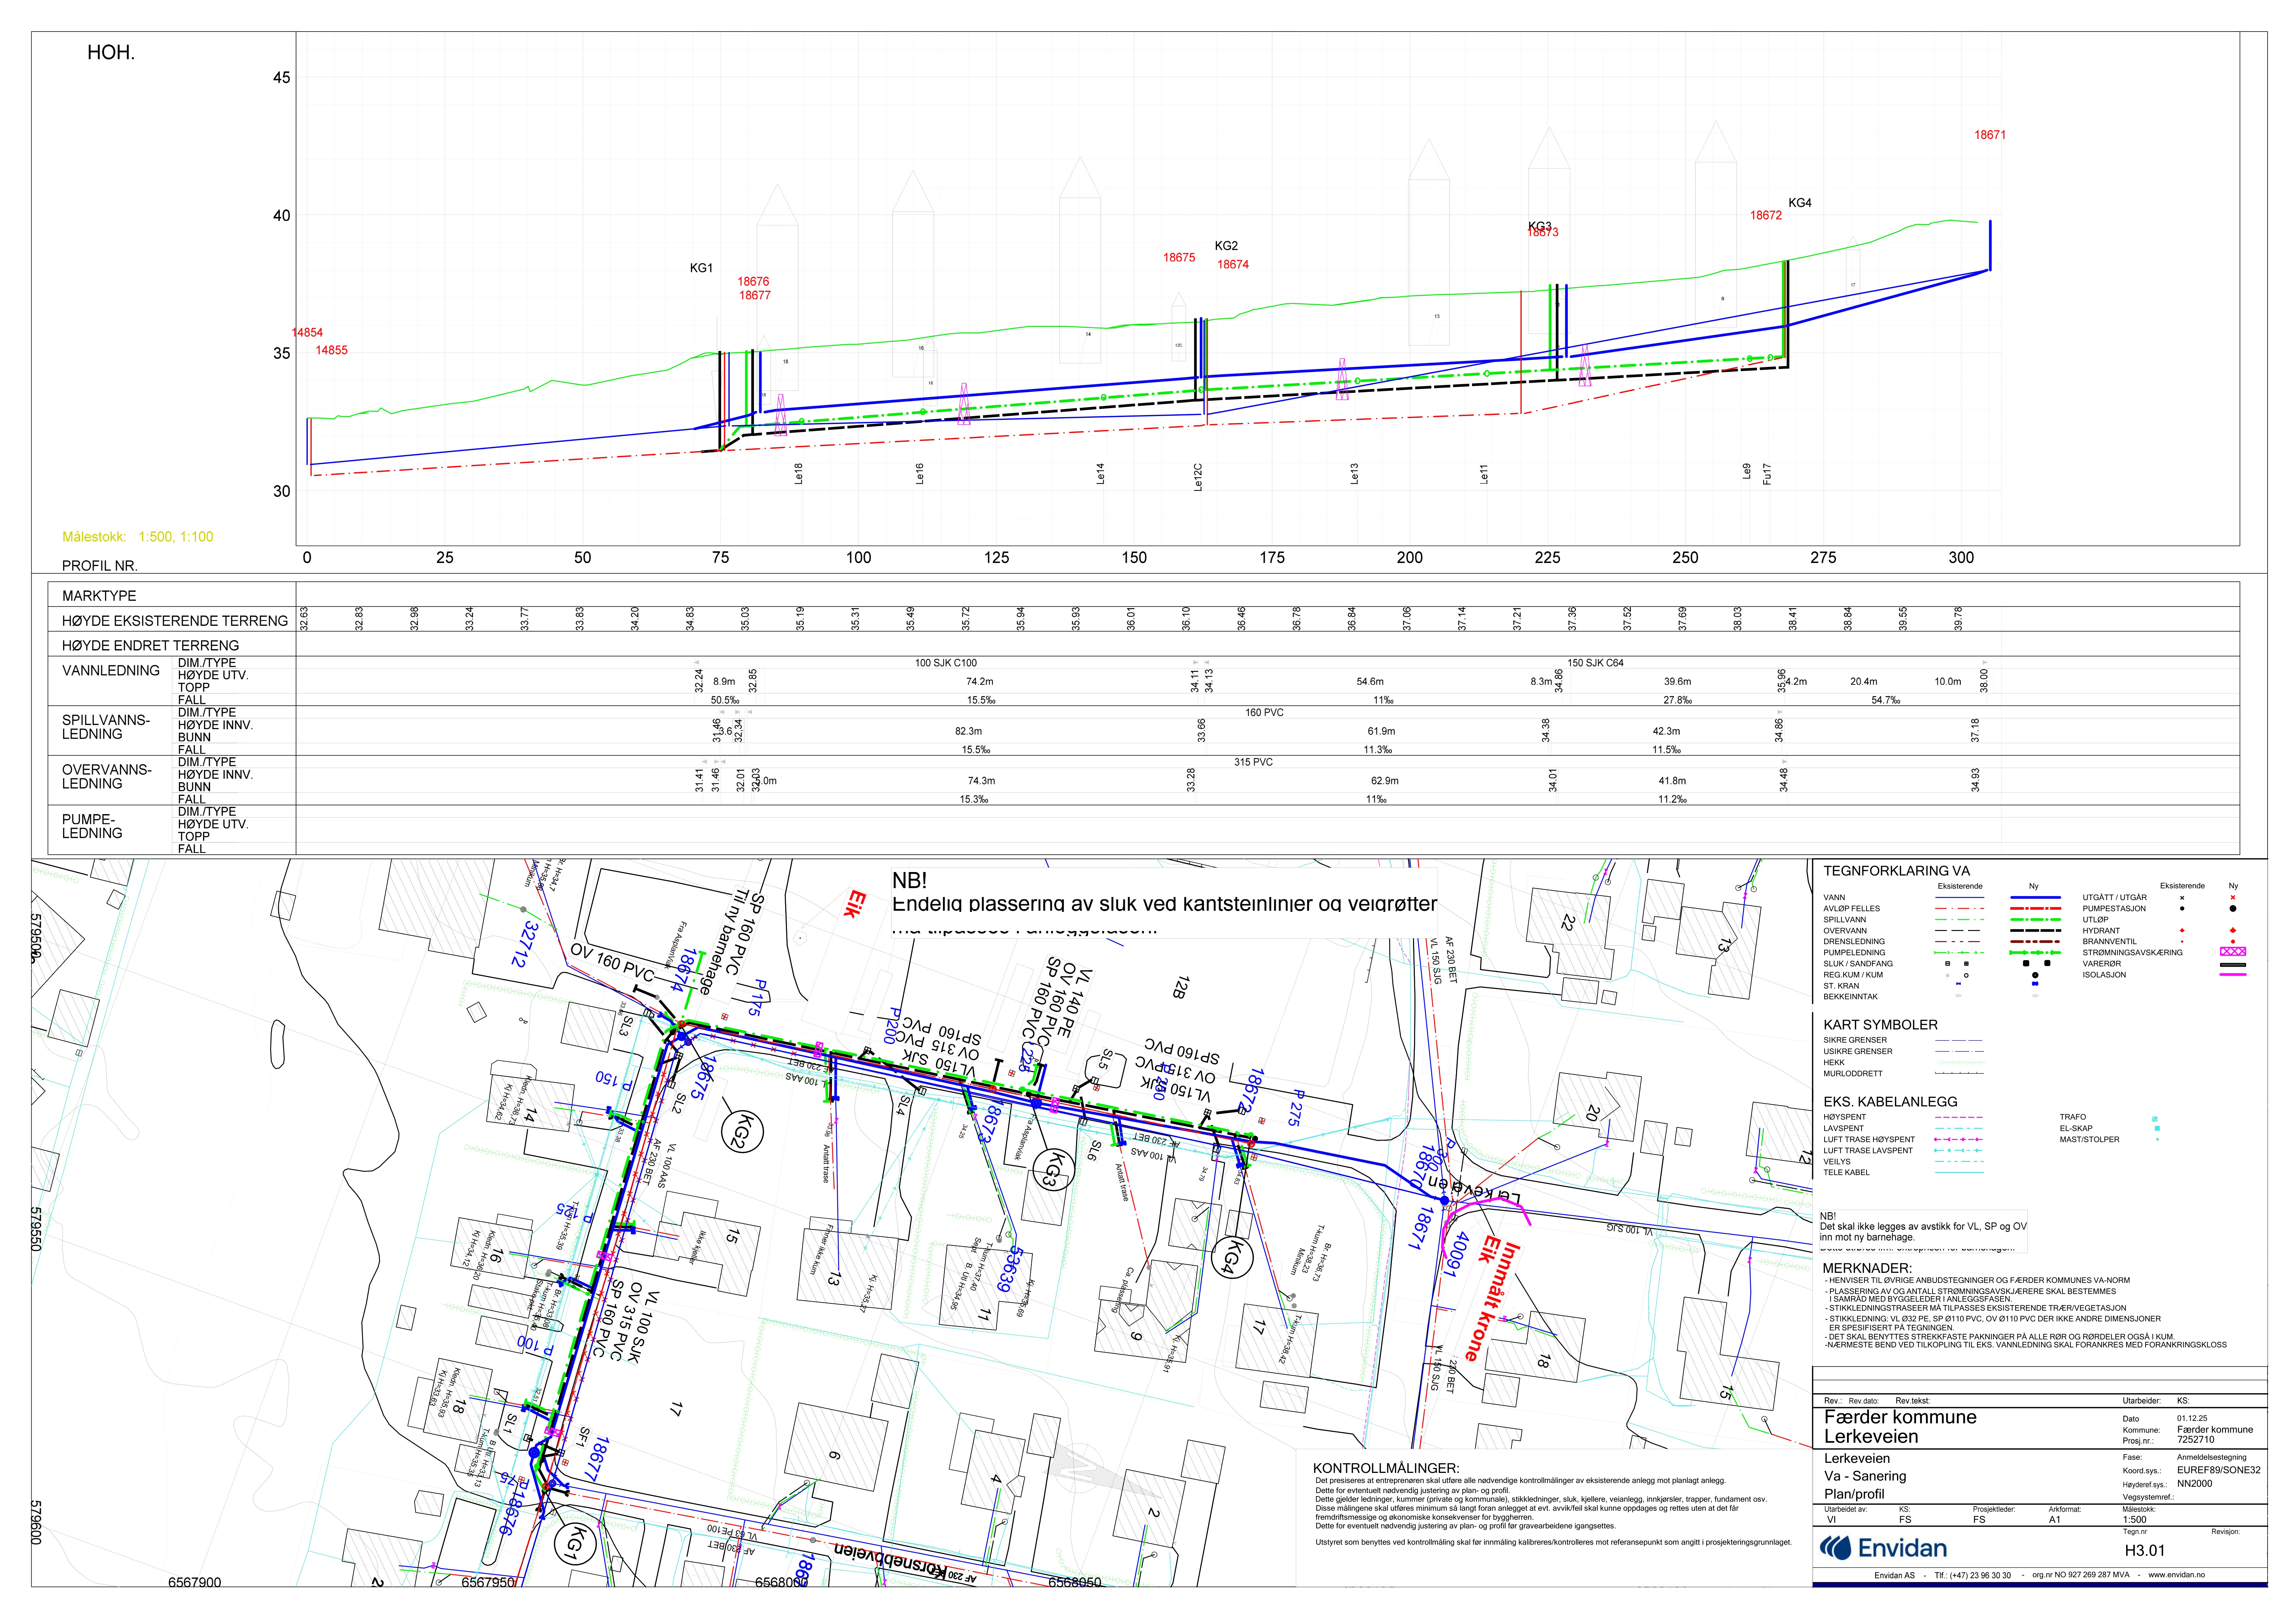The height and width of the screenshot is (1622, 2296).
Task: Click the Le18 crossing label in the profile
Action: pyautogui.click(x=799, y=474)
